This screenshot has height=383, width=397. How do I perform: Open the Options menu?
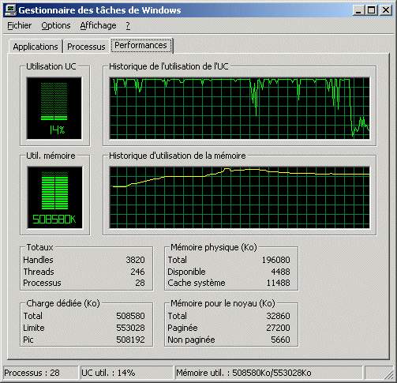pyautogui.click(x=56, y=25)
